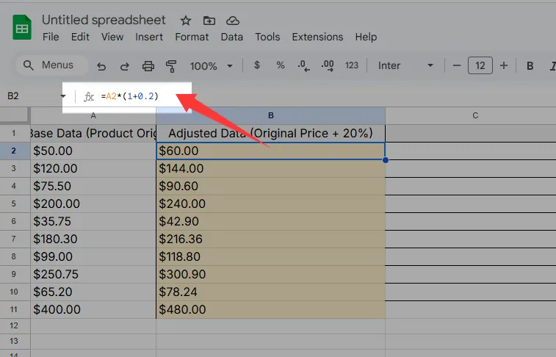Open the 100% zoom dropdown
Image resolution: width=556 pixels, height=357 pixels.
[x=211, y=66]
